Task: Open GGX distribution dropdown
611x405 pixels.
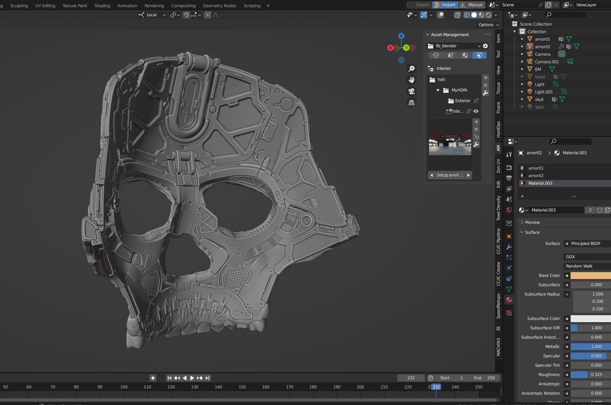Action: (587, 257)
